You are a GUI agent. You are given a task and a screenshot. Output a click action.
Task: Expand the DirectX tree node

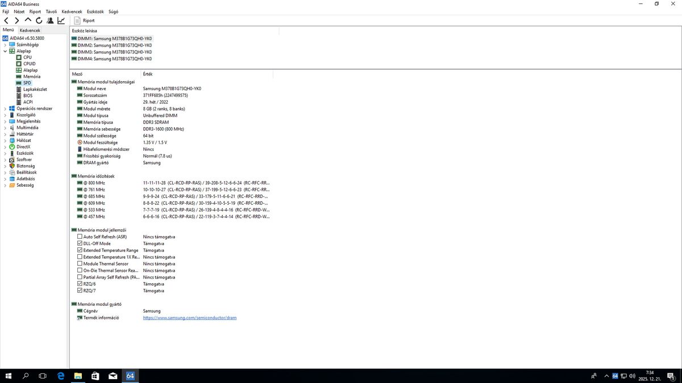[x=5, y=146]
